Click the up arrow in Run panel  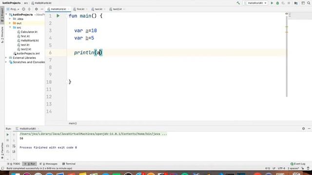tap(14, 135)
